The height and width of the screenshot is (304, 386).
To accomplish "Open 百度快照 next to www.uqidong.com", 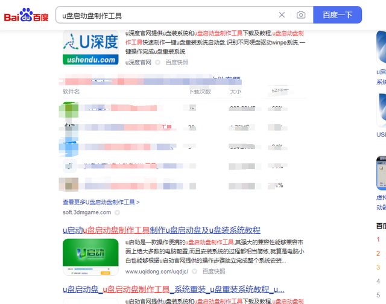I will tap(214, 271).
